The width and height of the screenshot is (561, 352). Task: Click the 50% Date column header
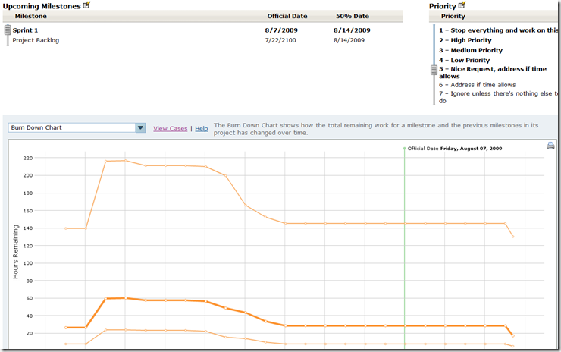coord(353,16)
